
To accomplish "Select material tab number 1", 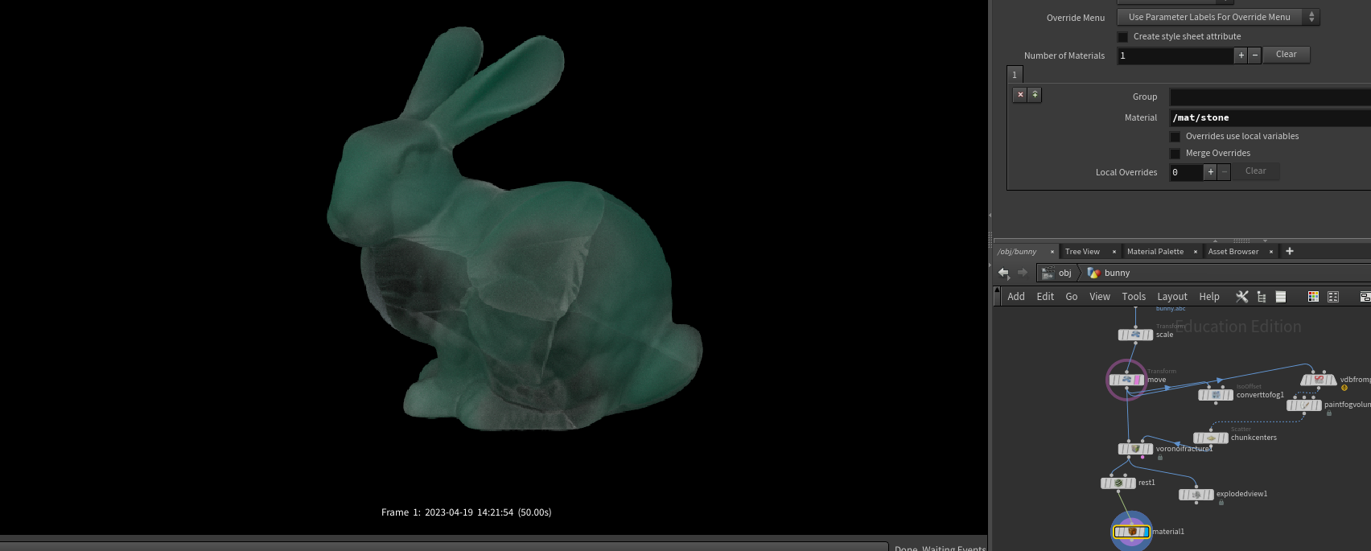I will [x=1015, y=75].
